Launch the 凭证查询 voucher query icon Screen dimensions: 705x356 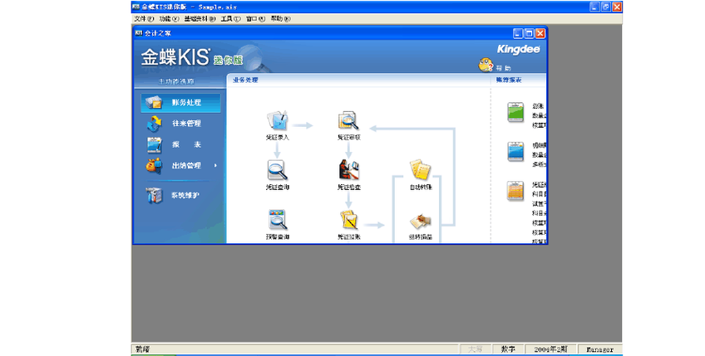click(277, 170)
